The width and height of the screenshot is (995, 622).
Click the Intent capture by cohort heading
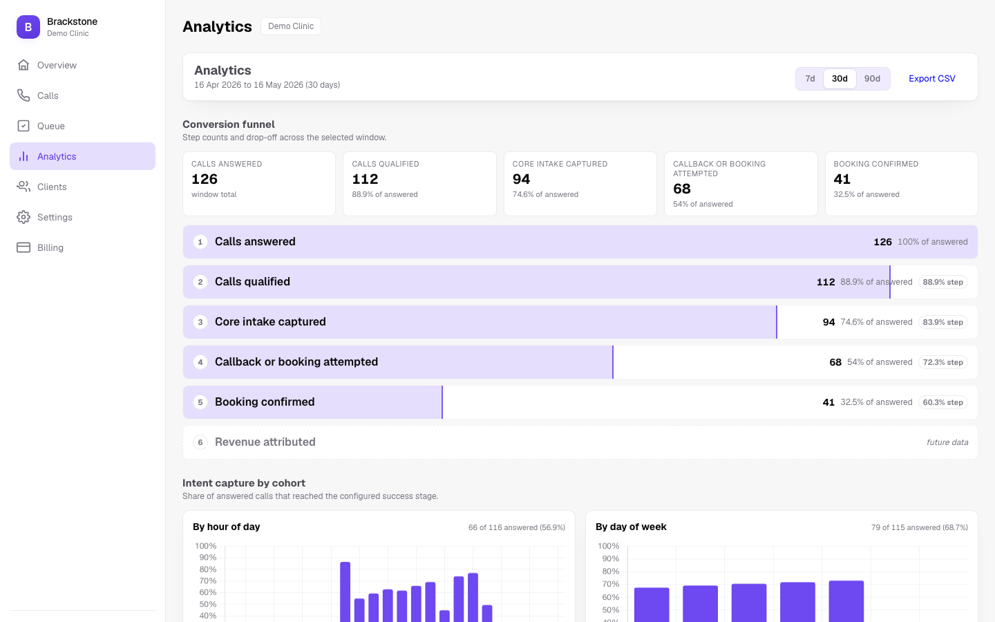[x=244, y=483]
